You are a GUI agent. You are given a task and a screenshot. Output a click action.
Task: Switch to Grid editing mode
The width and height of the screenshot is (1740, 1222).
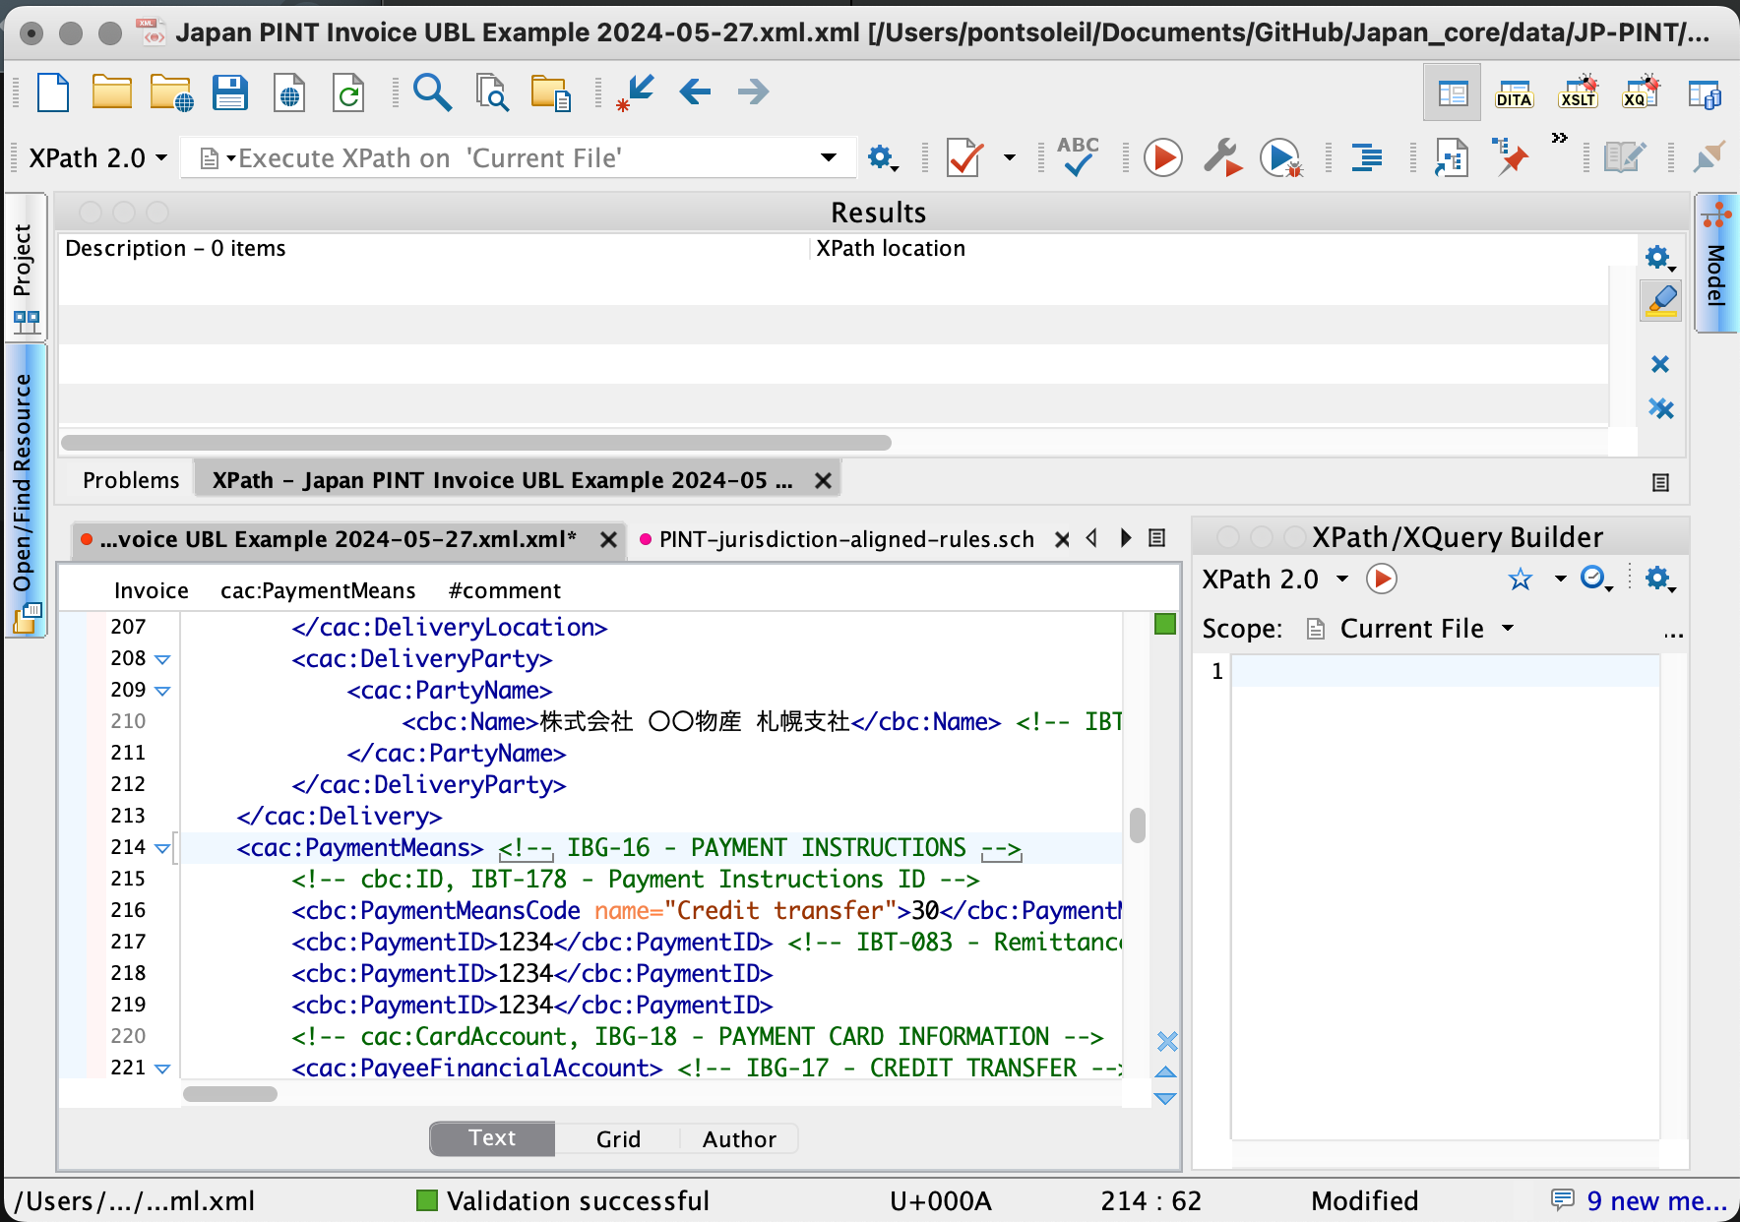[x=618, y=1138]
